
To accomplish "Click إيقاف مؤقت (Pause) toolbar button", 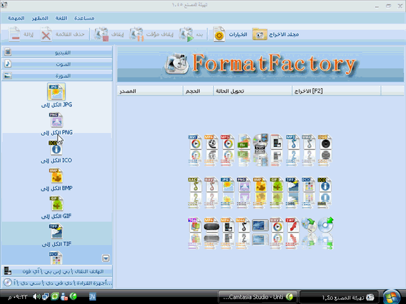I will [151, 34].
